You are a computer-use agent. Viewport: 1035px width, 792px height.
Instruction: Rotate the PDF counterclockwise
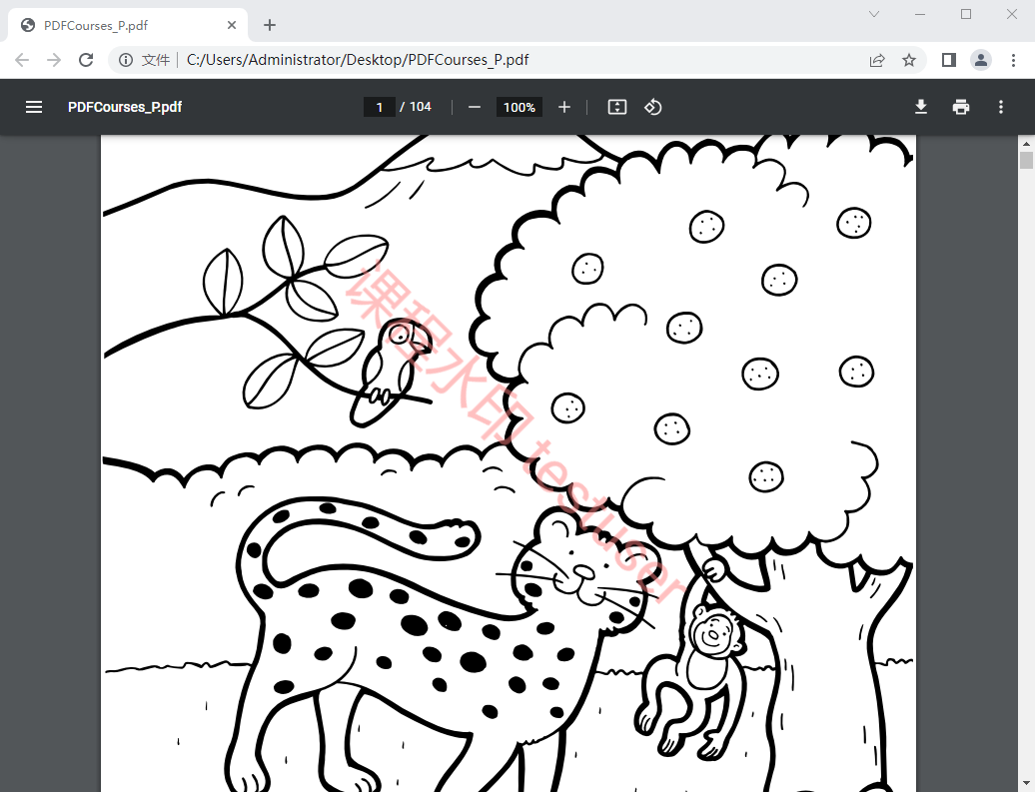click(x=653, y=107)
